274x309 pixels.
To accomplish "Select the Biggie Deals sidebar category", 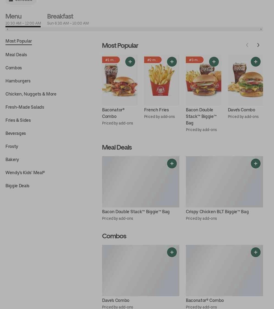I will [17, 186].
